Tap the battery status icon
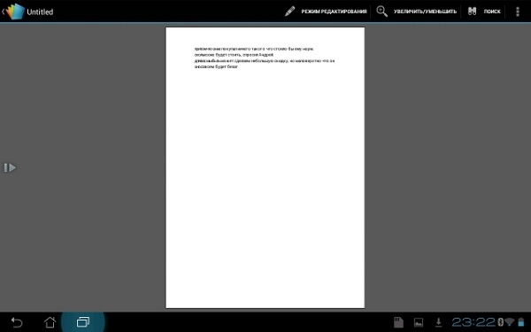Screen dimensions: 531x332 pyautogui.click(x=521, y=322)
